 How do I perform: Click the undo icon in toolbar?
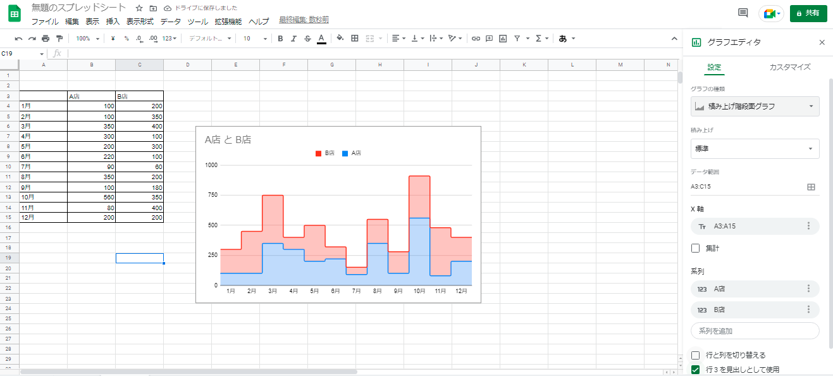(18, 39)
